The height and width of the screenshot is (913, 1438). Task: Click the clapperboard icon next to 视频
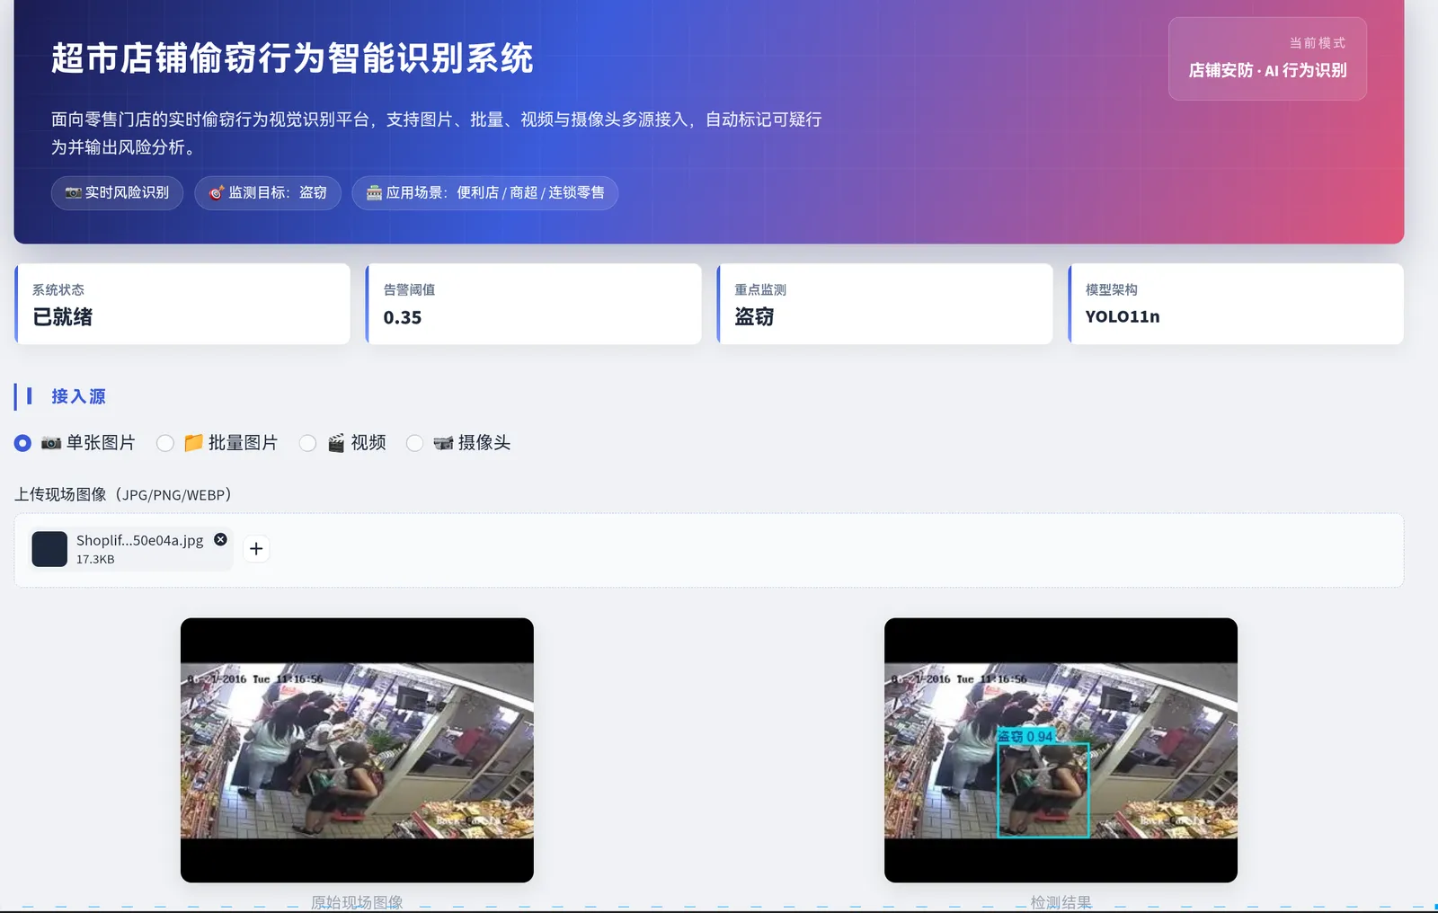point(336,443)
